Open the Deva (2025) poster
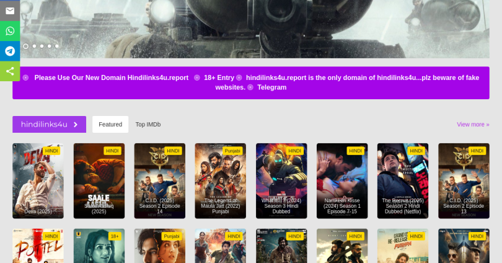This screenshot has height=263, width=502. [38, 181]
